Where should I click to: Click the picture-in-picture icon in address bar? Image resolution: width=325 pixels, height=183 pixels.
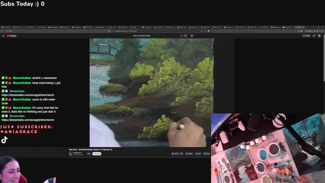(x=202, y=31)
